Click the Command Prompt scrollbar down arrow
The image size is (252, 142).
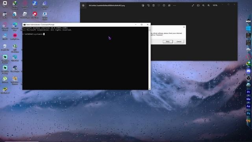click(150, 88)
